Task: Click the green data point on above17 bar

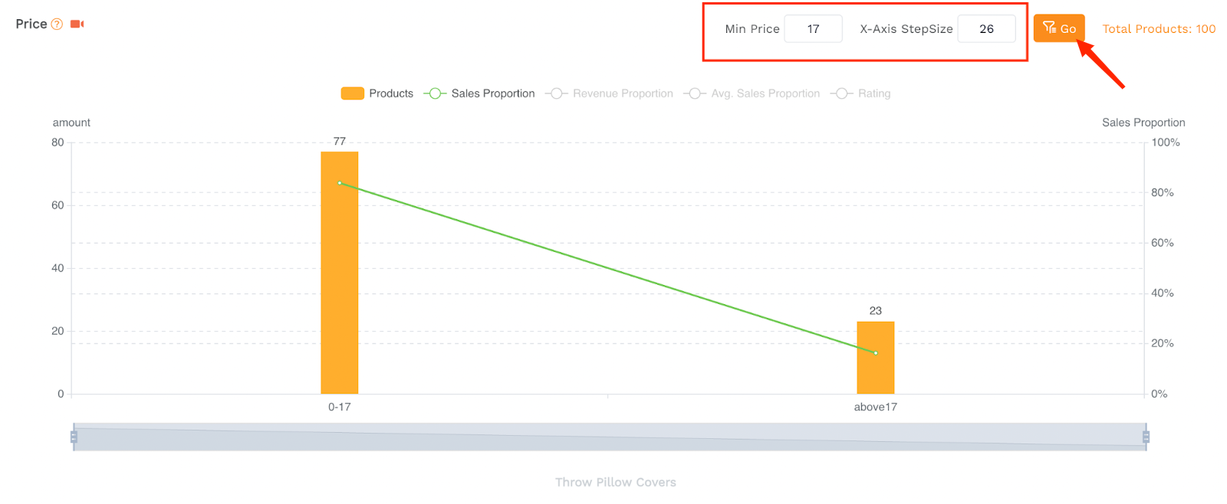Action: (876, 353)
